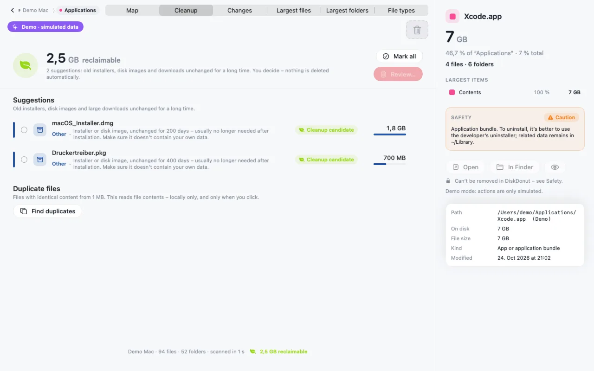
Task: Click the lock icon near Can't be removed
Action: click(448, 181)
